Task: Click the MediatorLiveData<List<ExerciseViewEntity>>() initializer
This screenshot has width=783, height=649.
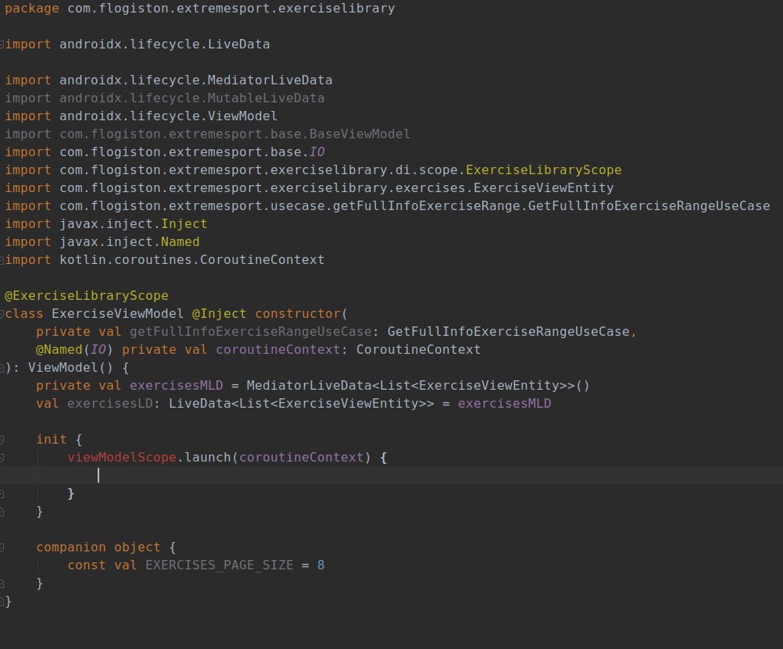Action: point(418,386)
